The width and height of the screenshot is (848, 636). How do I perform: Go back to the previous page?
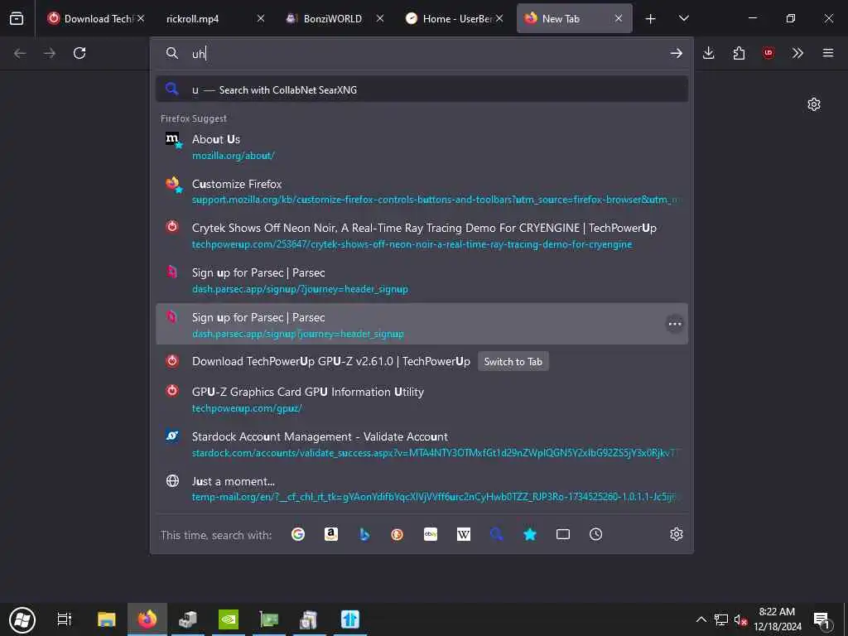[x=20, y=53]
